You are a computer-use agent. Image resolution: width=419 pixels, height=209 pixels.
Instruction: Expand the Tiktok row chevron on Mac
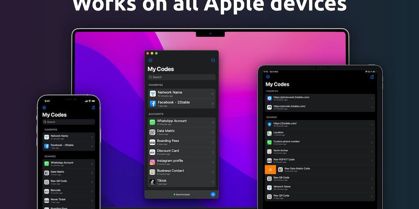point(213,182)
